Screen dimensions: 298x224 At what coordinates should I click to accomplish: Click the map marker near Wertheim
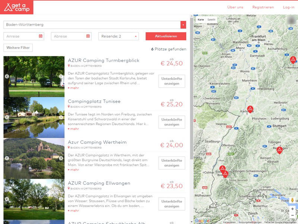[x=293, y=60]
